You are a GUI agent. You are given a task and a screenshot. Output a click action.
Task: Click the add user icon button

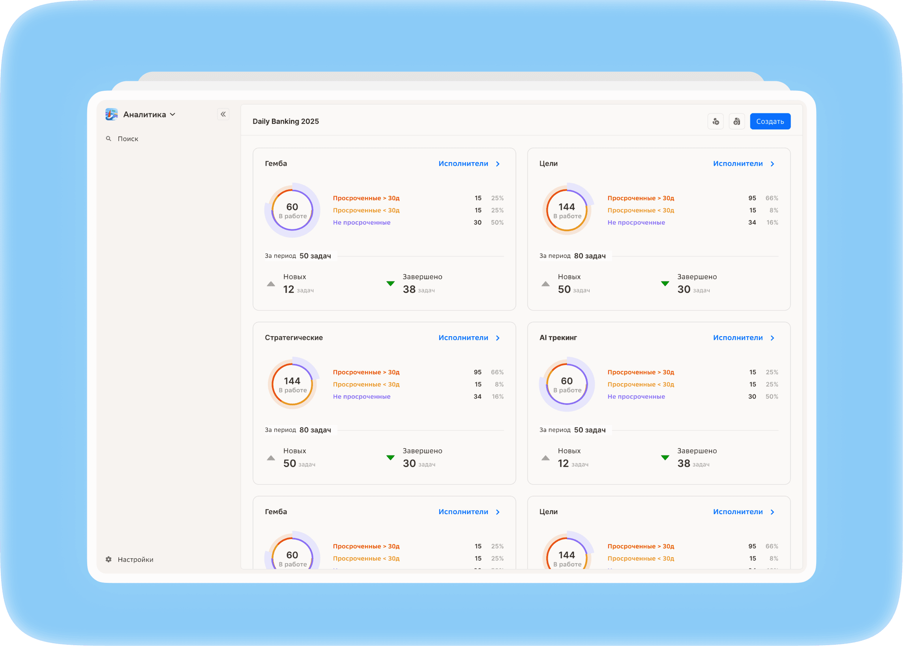715,121
